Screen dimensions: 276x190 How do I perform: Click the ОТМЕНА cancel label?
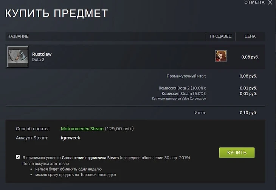click(254, 2)
